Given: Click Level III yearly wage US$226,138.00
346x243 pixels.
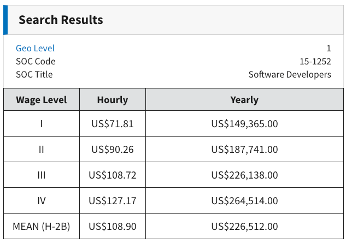Looking at the screenshot, I should pos(244,175).
